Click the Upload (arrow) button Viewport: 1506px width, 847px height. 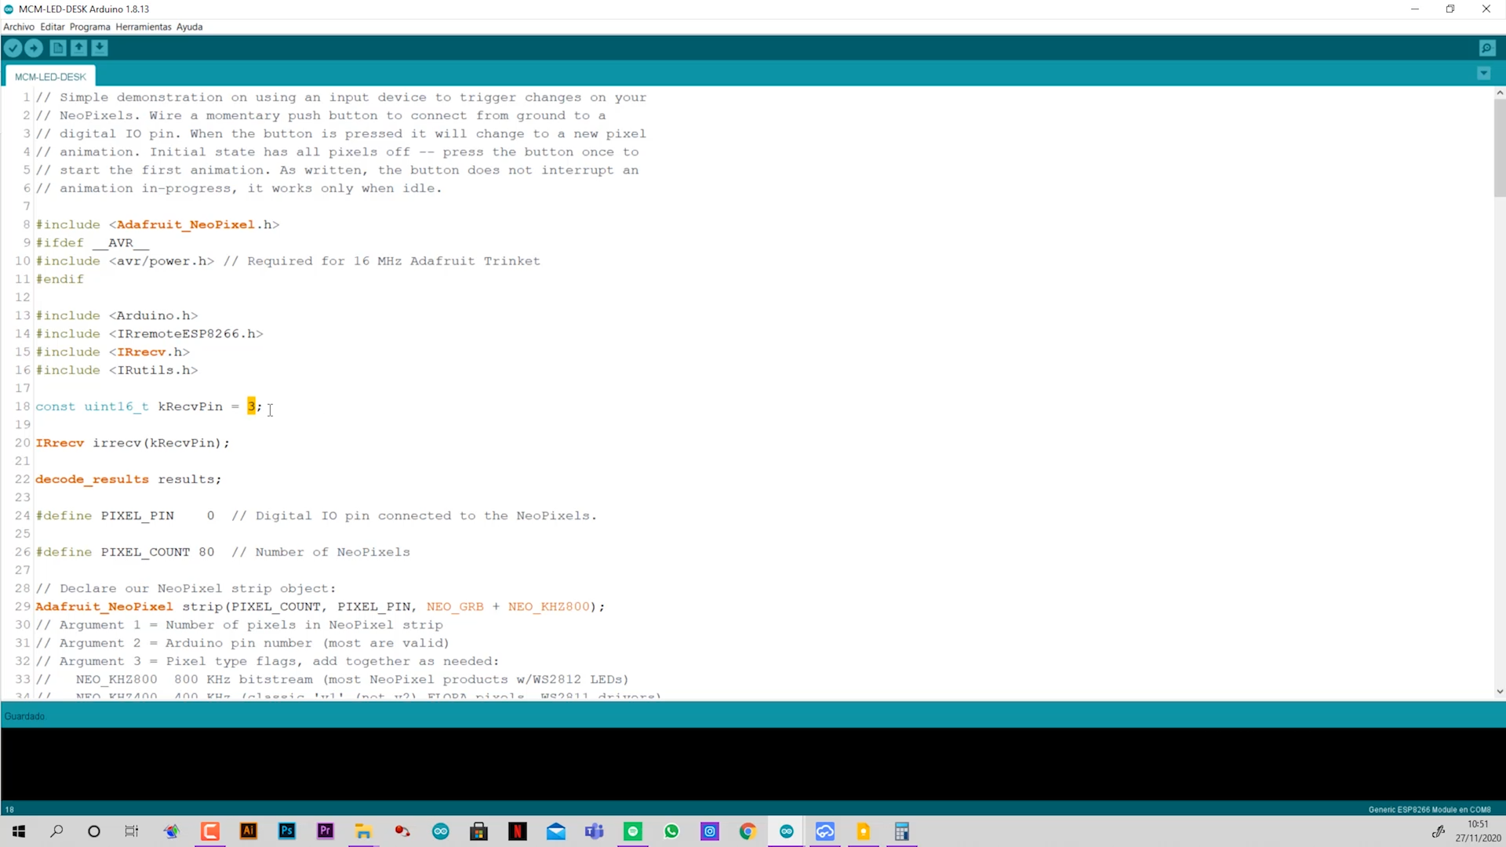pos(35,48)
